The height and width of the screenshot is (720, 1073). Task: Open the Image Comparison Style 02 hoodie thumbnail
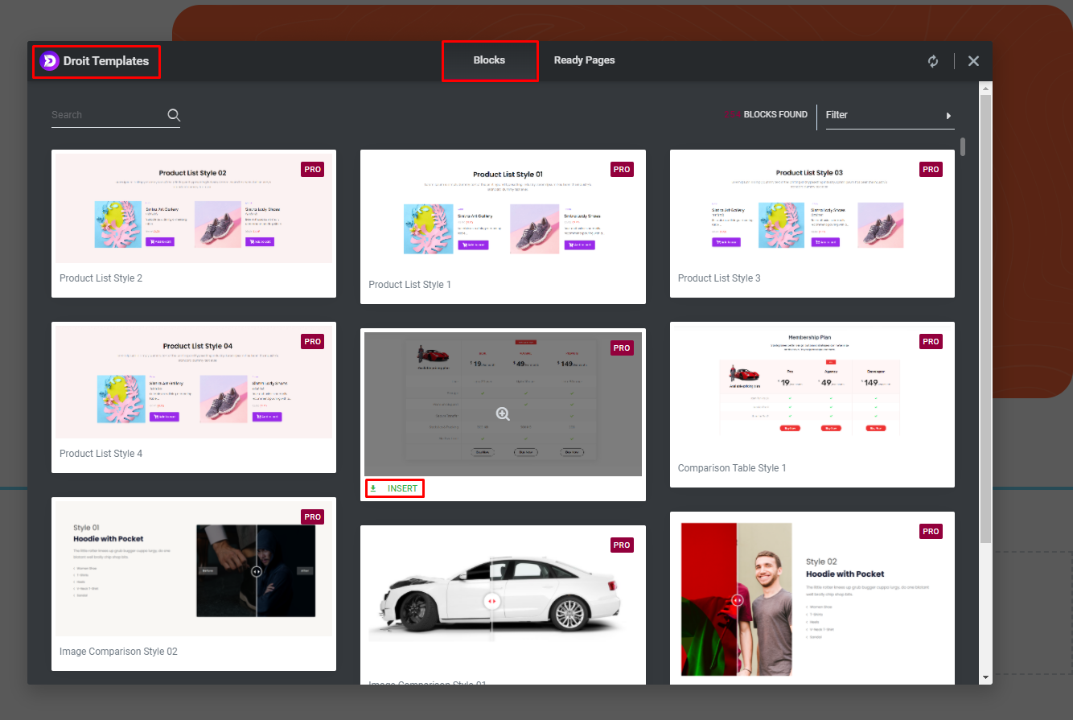pyautogui.click(x=194, y=568)
